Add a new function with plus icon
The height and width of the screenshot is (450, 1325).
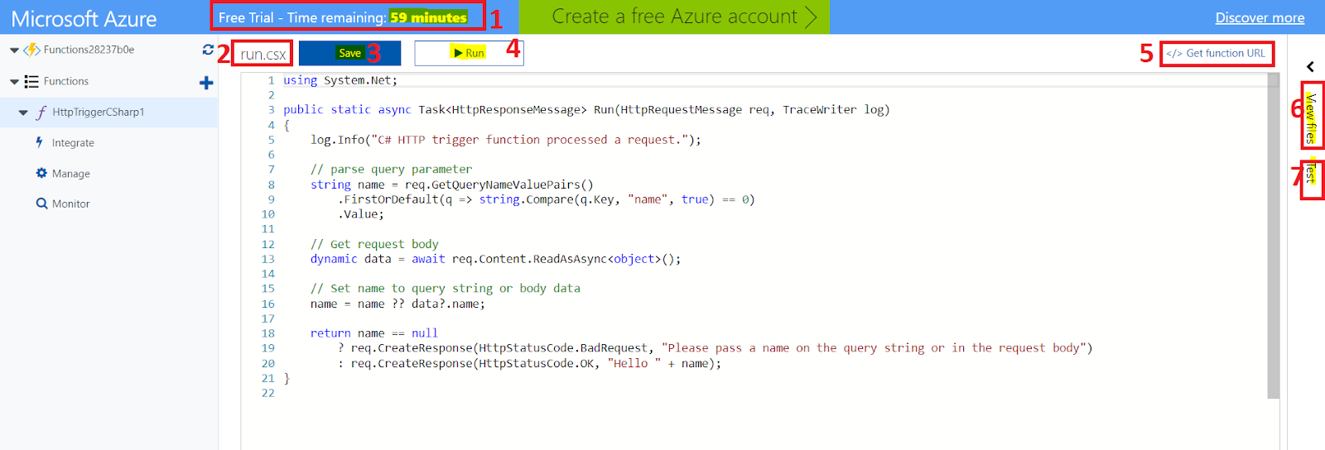point(206,82)
